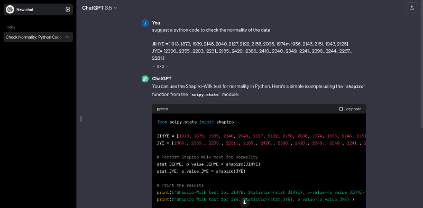Open options for Check Normality chat
The width and height of the screenshot is (423, 208).
pos(68,37)
